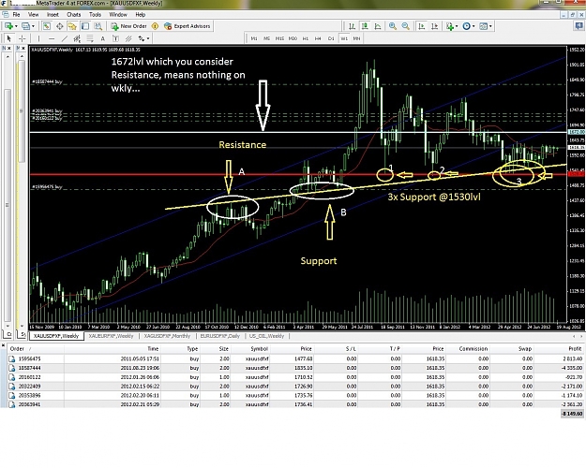
Task: Switch to XAUEURFXF,Weekly chart tab
Action: coord(111,336)
